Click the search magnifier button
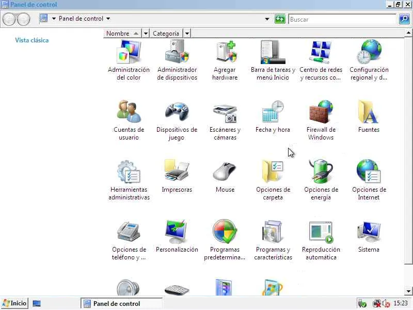Viewport: 413px width, 310px height. coord(404,19)
